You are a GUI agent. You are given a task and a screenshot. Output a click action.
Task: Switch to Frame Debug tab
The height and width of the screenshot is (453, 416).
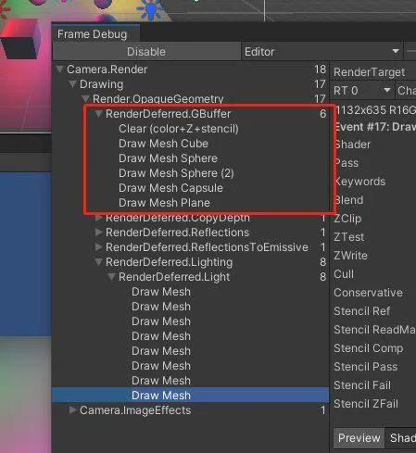[x=93, y=34]
